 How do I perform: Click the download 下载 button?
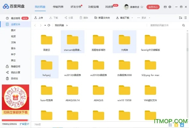[53, 18]
